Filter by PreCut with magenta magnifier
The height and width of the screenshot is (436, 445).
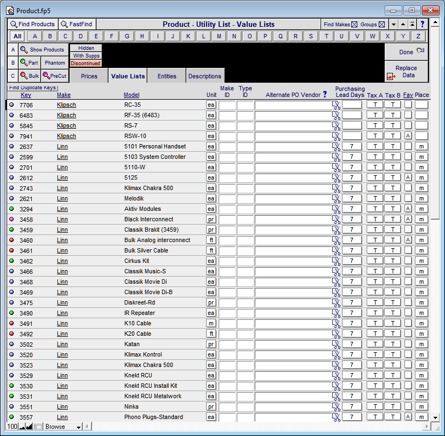55,76
